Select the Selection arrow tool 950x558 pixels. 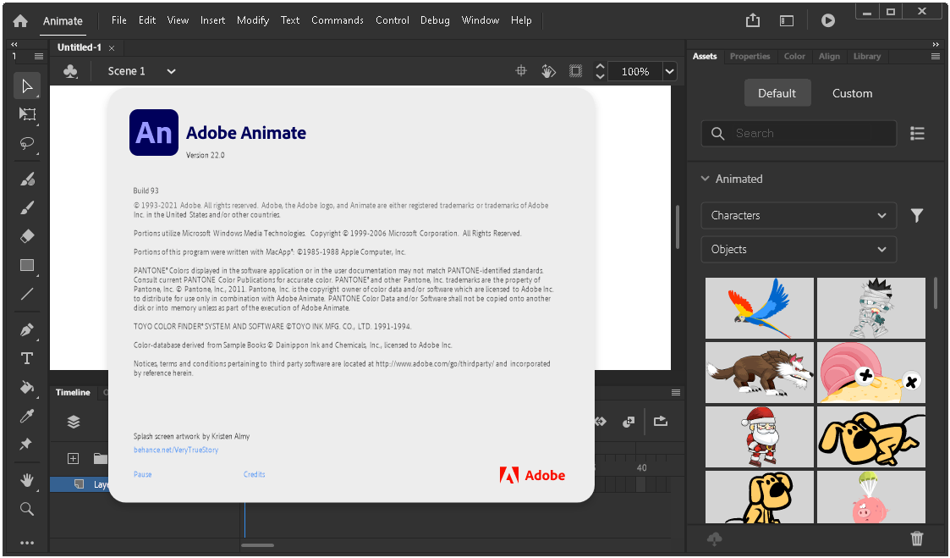(27, 86)
